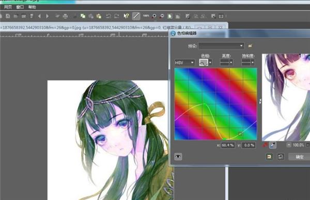Click the paste clipboard icon
310x200 pixels.
(99, 16)
